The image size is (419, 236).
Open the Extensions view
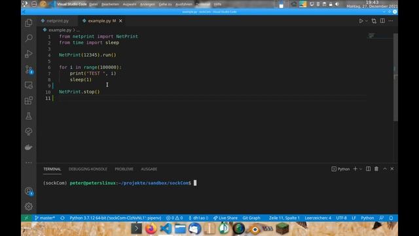coord(29,100)
